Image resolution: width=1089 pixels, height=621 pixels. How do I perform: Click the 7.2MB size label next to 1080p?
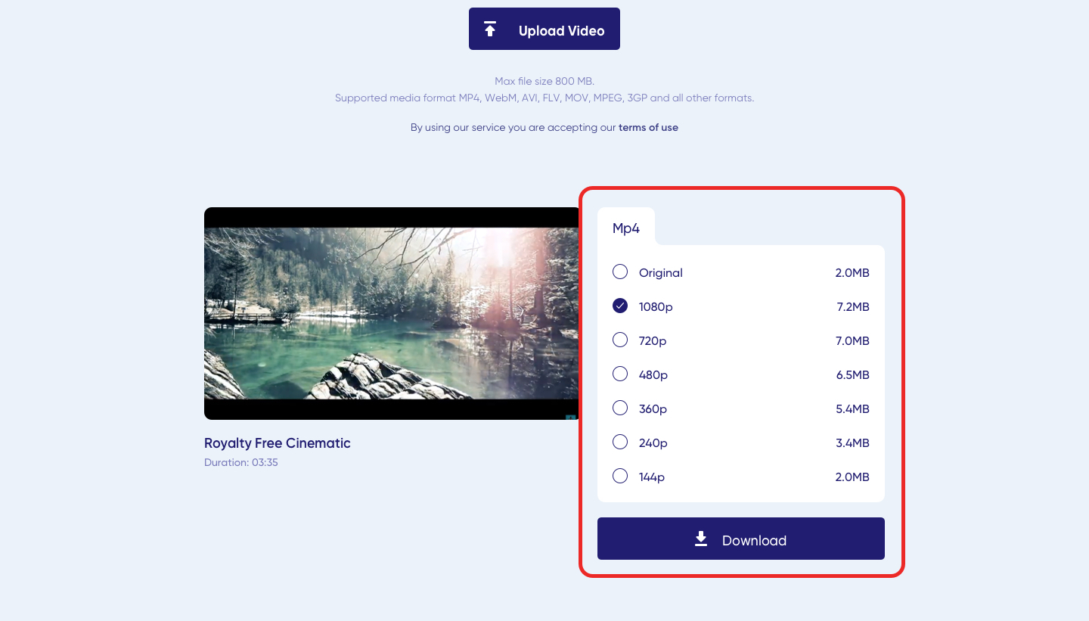852,306
